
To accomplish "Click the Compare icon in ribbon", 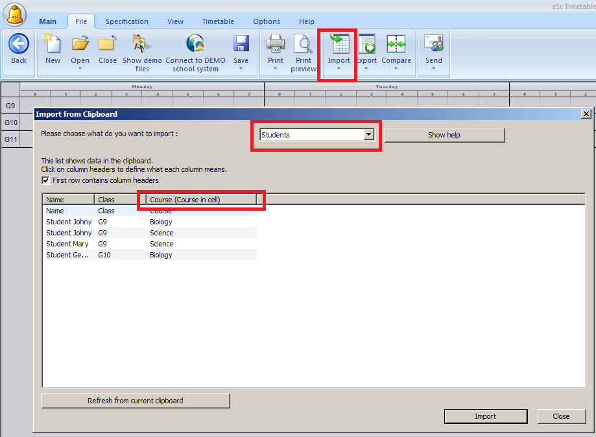I will click(396, 44).
